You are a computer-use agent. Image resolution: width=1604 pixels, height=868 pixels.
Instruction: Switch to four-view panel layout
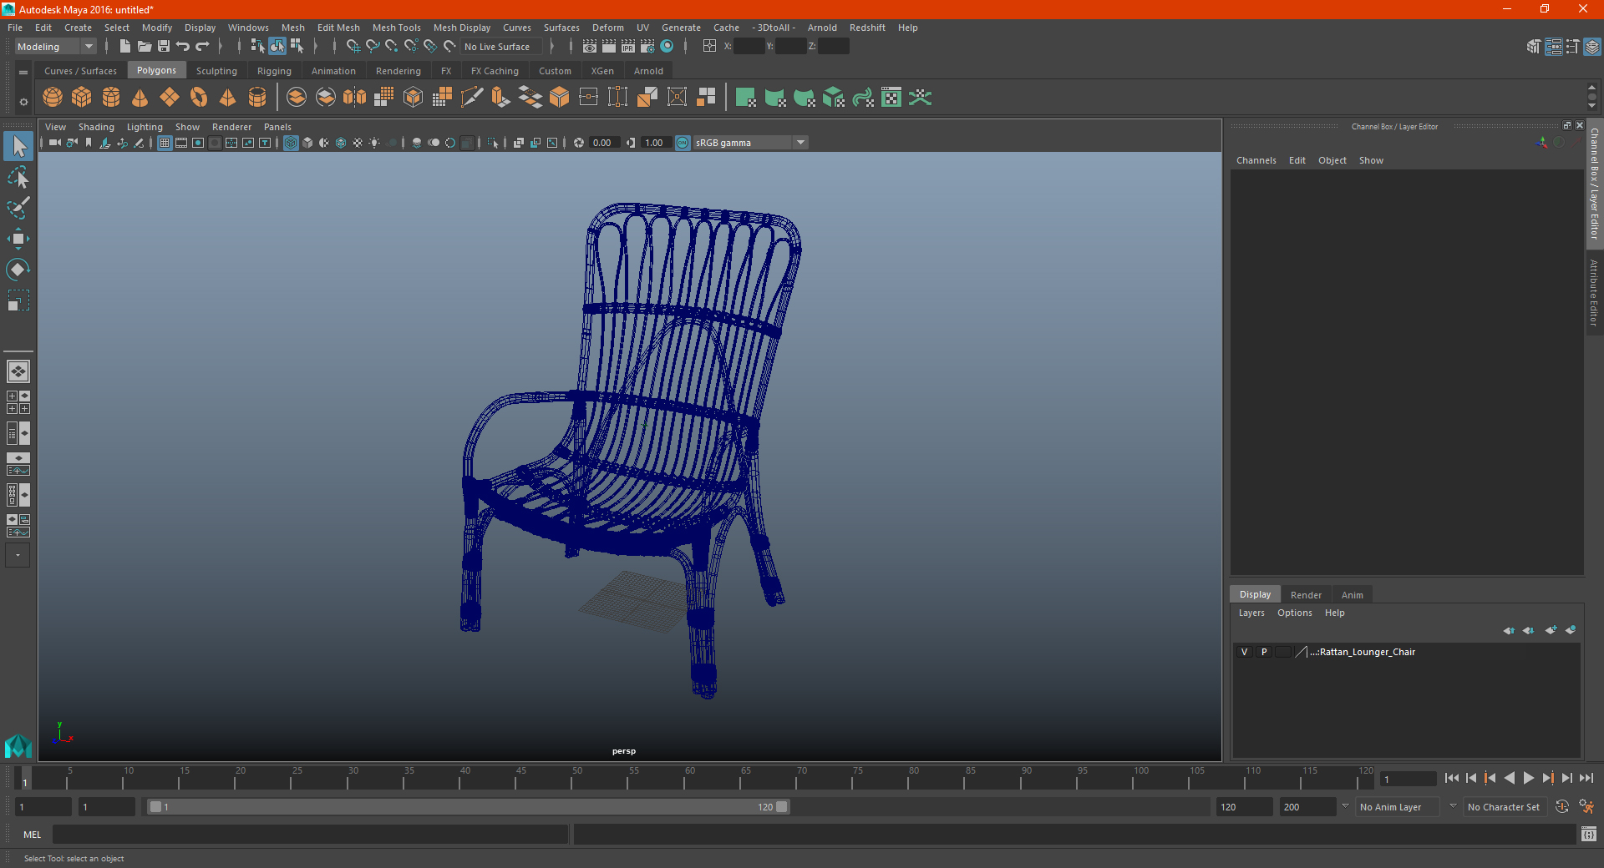(18, 402)
